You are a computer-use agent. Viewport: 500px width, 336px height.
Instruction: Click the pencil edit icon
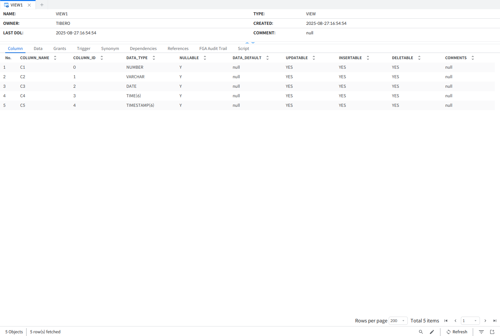(432, 332)
